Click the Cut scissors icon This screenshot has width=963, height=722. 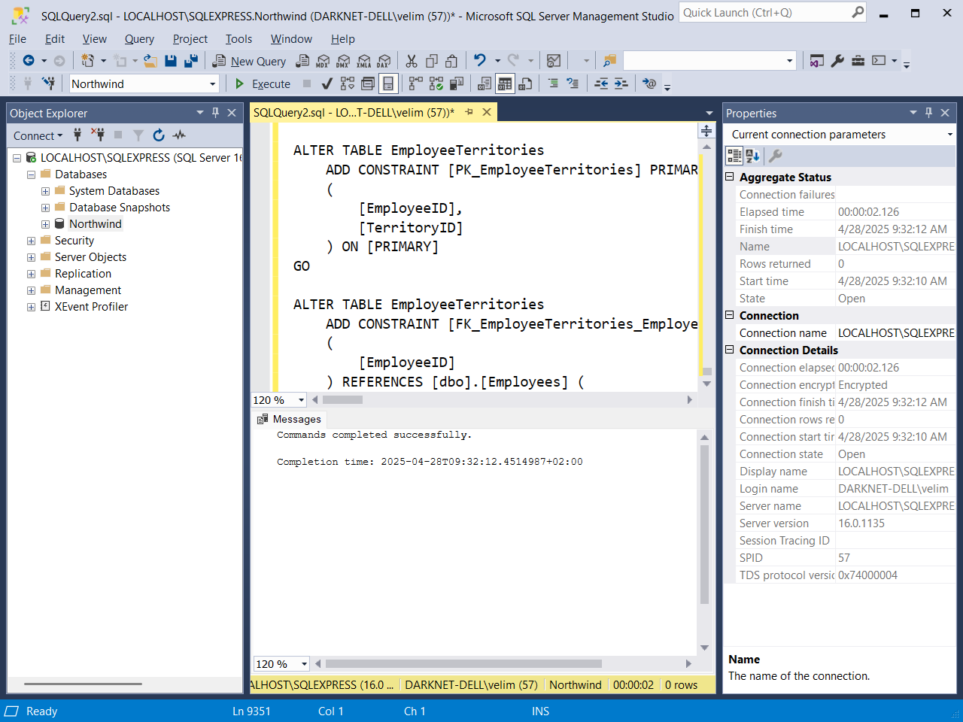tap(411, 61)
